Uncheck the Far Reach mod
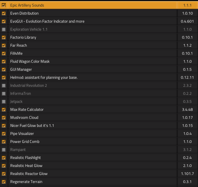The height and width of the screenshot is (187, 198). [4, 45]
